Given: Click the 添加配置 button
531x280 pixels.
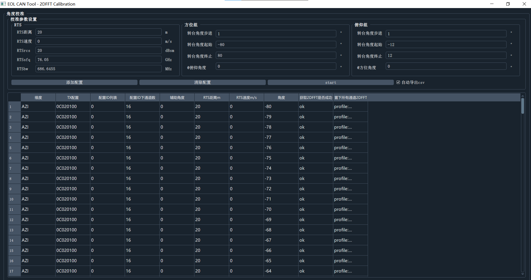Looking at the screenshot, I should click(74, 82).
